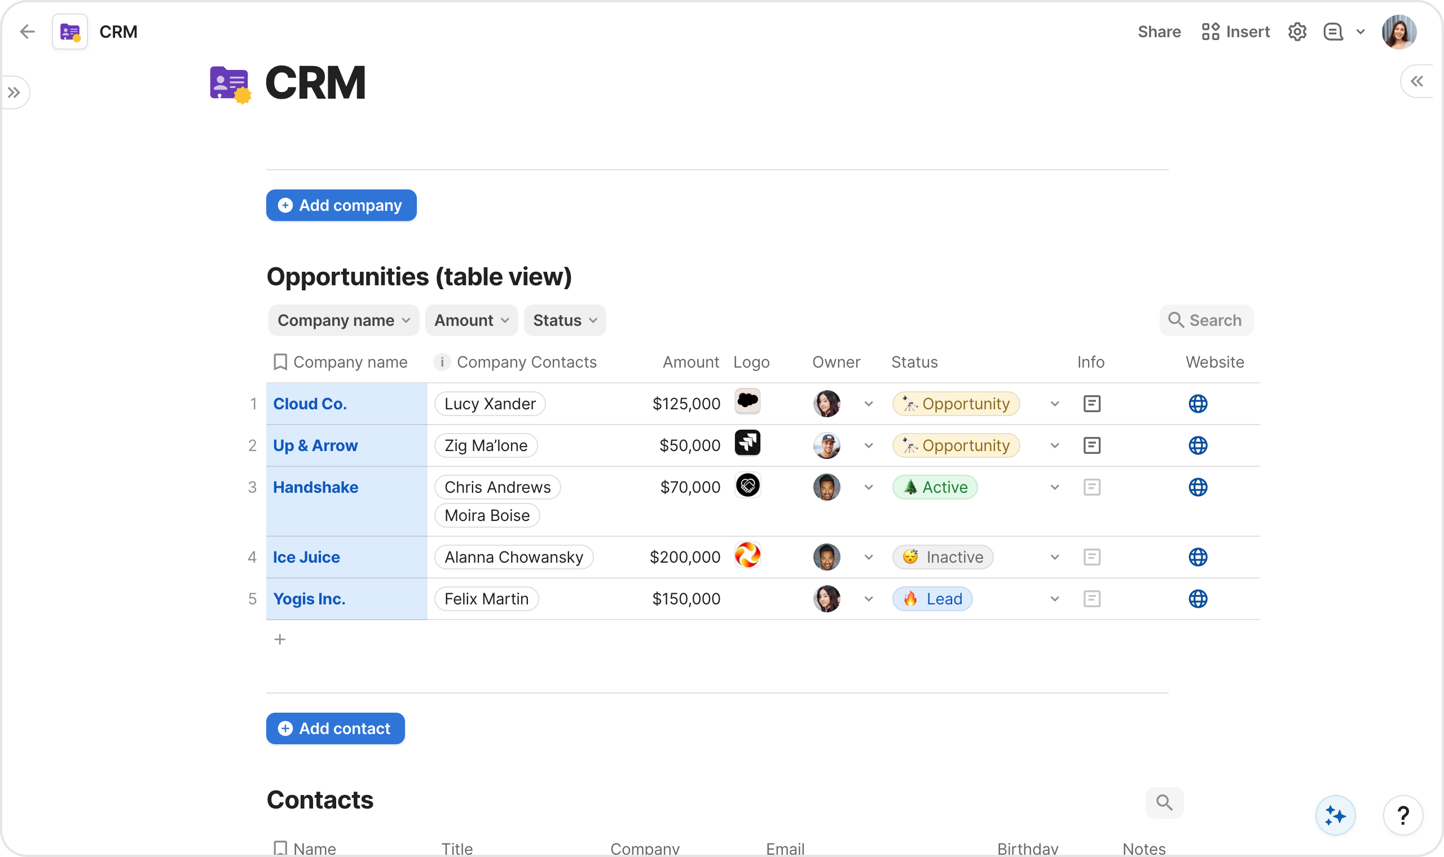Viewport: 1444px width, 857px height.
Task: Expand the status dropdown for Handshake
Action: [x=1054, y=487]
